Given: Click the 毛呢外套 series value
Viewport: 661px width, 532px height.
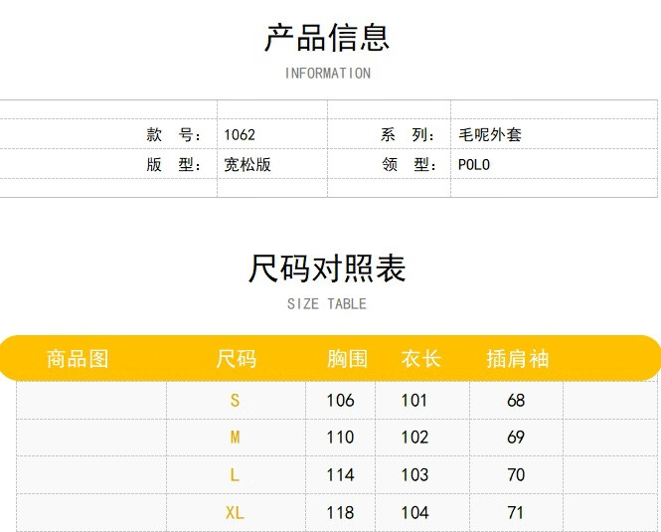Looking at the screenshot, I should click(490, 135).
